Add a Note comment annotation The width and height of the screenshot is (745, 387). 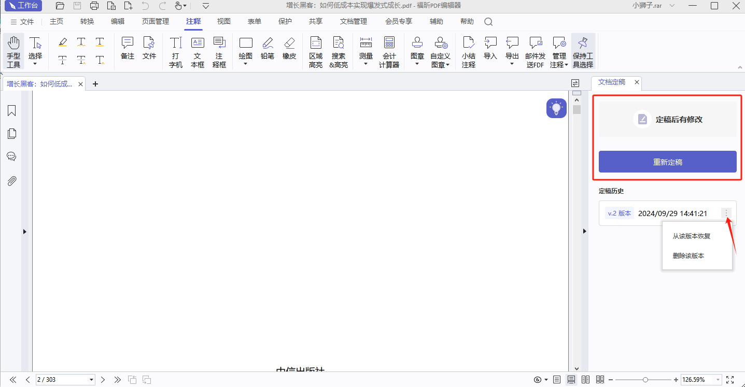[127, 48]
